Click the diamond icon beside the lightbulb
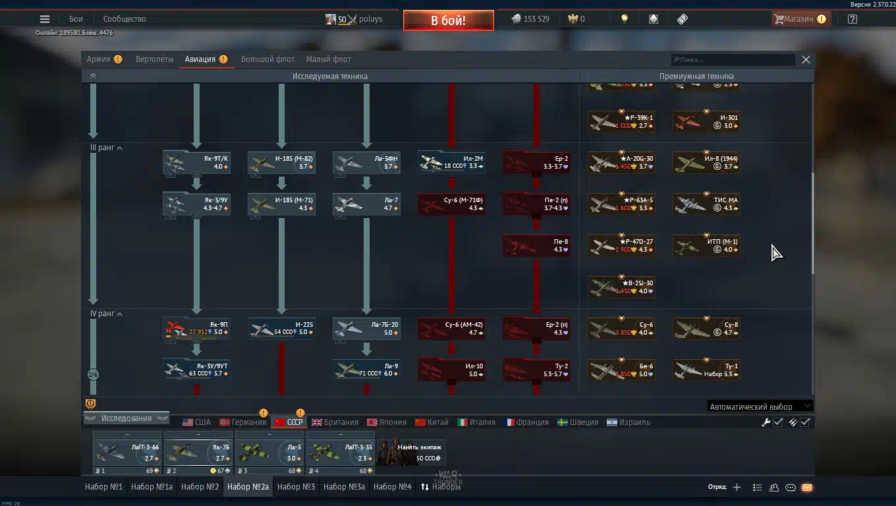Image resolution: width=896 pixels, height=506 pixels. pyautogui.click(x=654, y=19)
